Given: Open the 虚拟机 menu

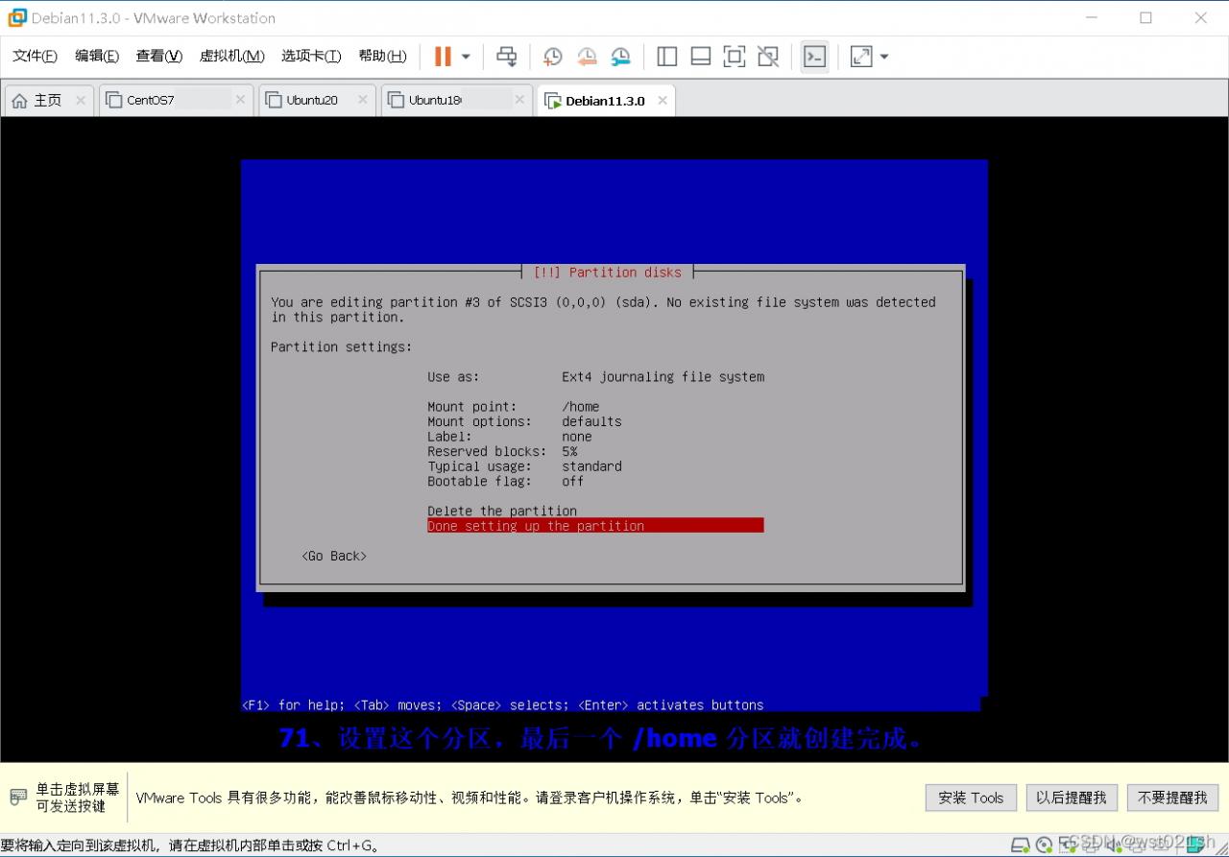Looking at the screenshot, I should tap(231, 57).
